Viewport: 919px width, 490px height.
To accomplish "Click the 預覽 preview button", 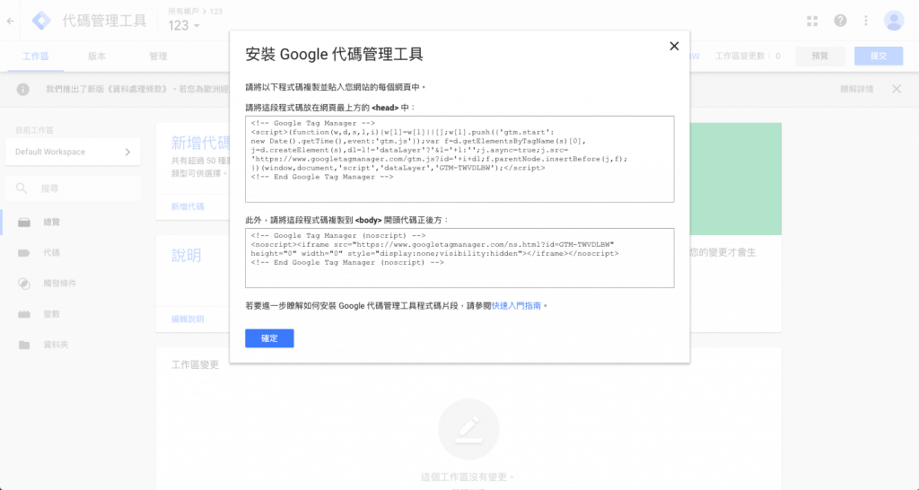I will click(x=820, y=57).
